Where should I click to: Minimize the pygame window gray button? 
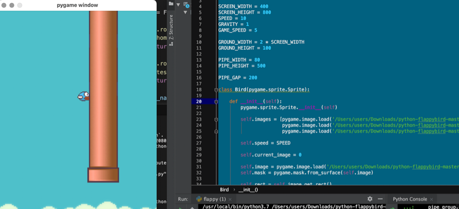(x=11, y=5)
